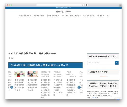Click the サイト内を検索 search field
Image resolution: width=127 pixels, height=107 pixels.
(x=101, y=63)
